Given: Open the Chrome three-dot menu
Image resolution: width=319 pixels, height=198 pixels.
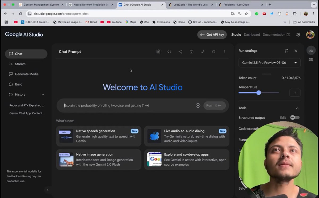Looking at the screenshot, I should (x=313, y=14).
